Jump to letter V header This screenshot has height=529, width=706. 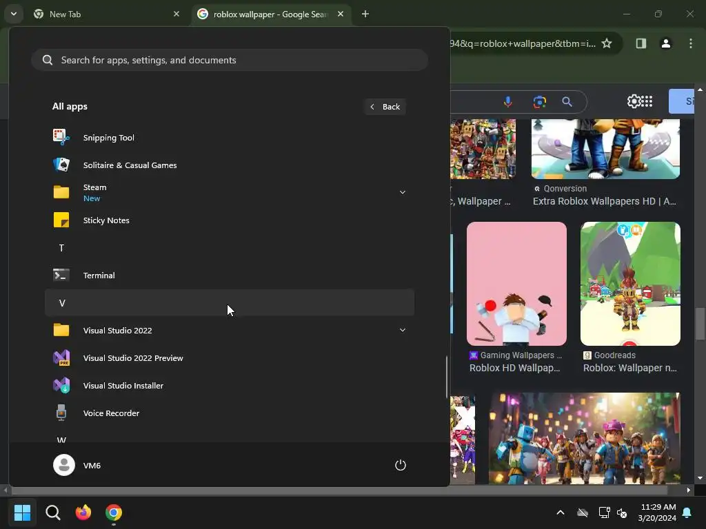(229, 303)
